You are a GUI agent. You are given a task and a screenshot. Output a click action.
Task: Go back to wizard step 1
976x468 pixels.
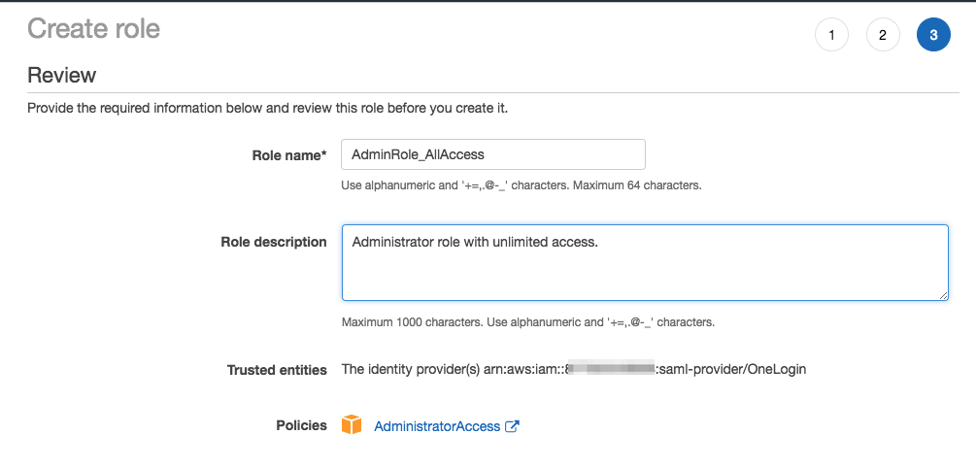[831, 35]
